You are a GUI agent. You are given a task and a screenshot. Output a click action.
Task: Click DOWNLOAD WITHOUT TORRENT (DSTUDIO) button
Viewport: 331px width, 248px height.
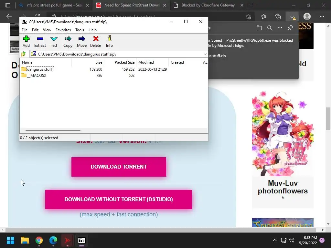pyautogui.click(x=119, y=200)
